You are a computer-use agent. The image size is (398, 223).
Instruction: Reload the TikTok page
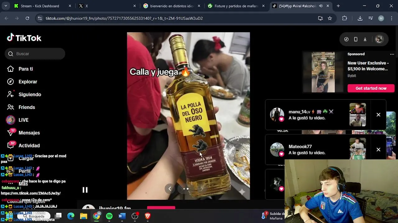27,18
